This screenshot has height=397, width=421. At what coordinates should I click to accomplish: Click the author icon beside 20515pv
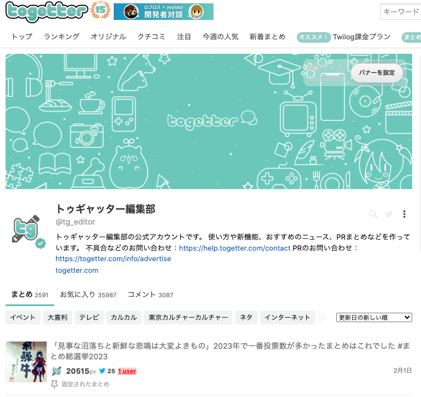[x=57, y=371]
